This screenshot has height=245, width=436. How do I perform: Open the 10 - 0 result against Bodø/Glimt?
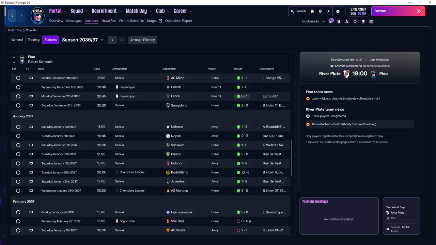tap(243, 173)
